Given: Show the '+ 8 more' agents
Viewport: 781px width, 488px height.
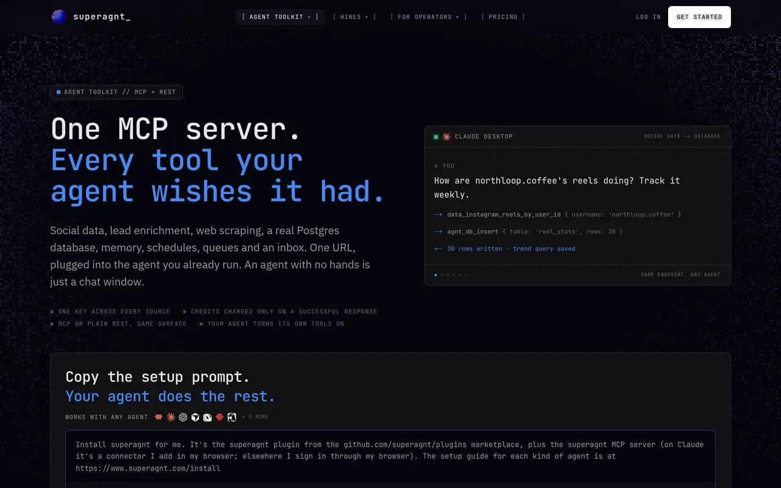Looking at the screenshot, I should point(255,417).
